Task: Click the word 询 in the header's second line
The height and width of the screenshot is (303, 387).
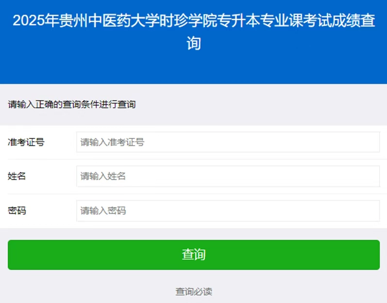Action: point(194,44)
